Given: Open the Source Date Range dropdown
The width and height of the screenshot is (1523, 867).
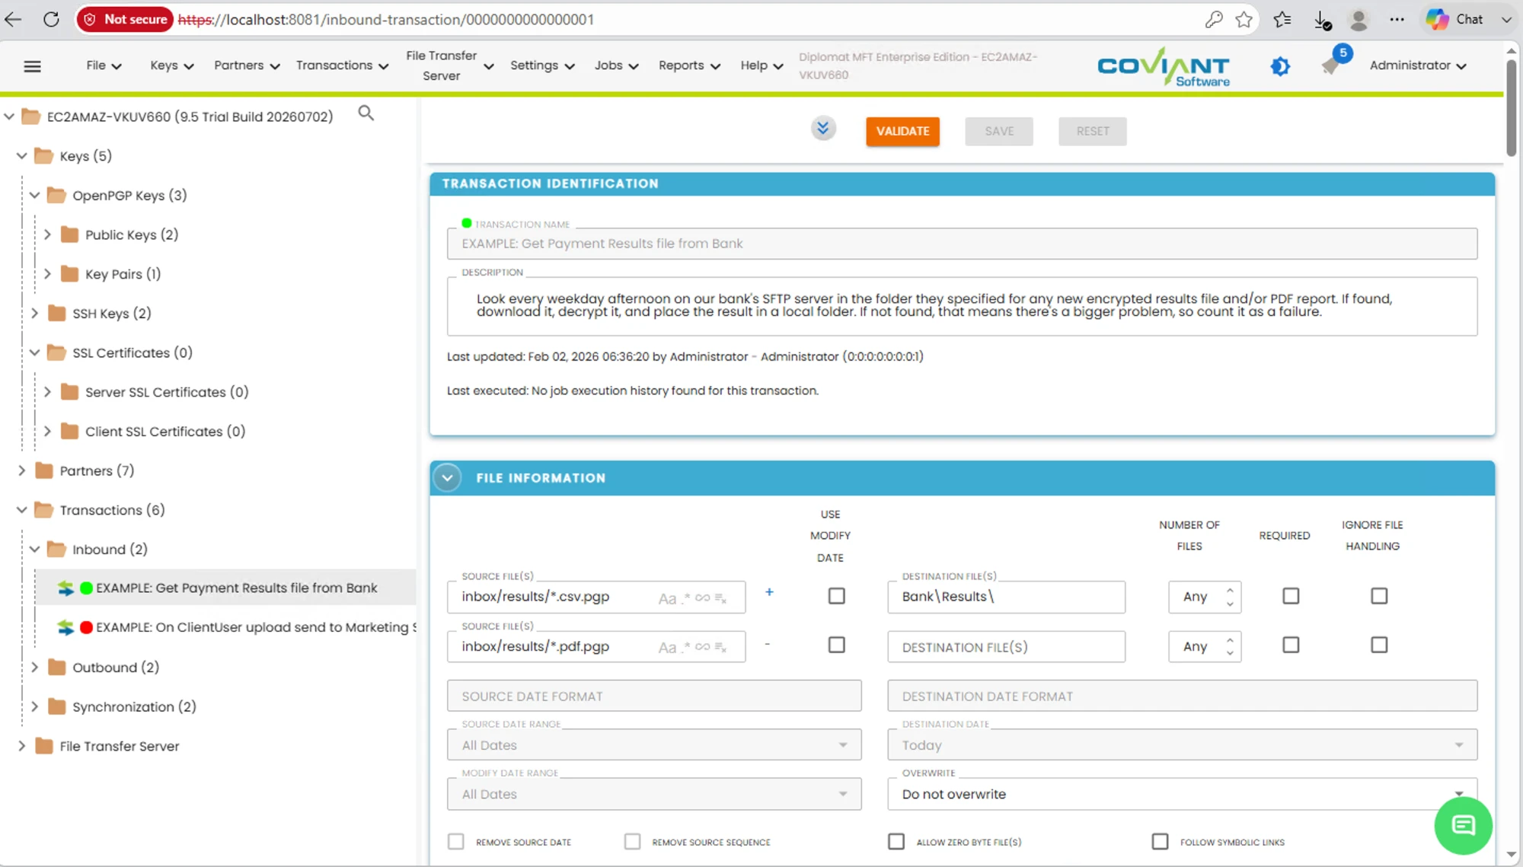Looking at the screenshot, I should 654,744.
